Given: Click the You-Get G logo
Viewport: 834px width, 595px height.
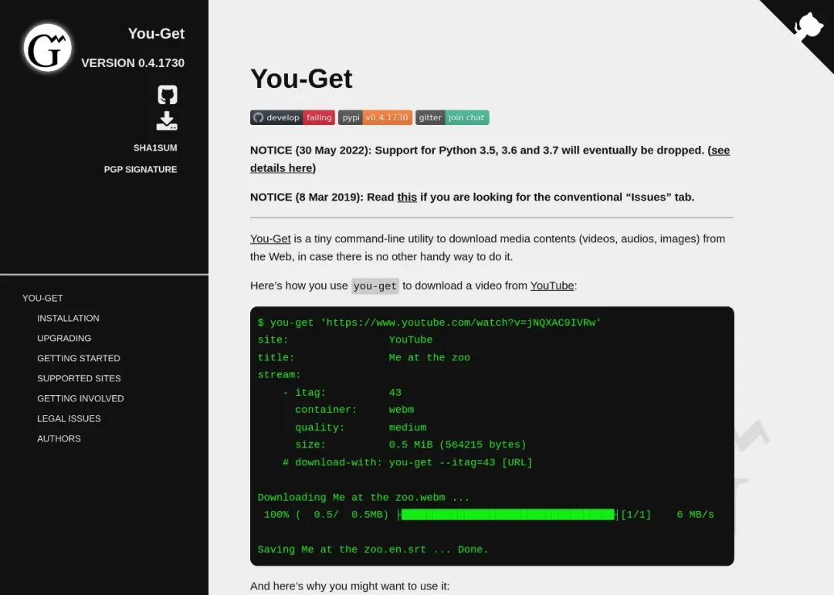Looking at the screenshot, I should [x=47, y=48].
